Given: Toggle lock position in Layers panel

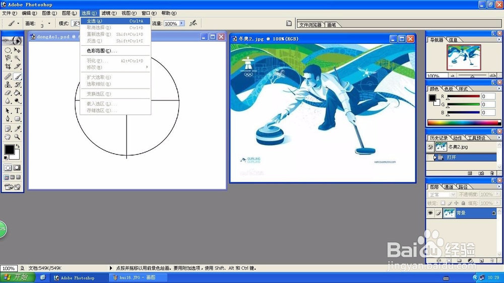Looking at the screenshot, I should pyautogui.click(x=457, y=203).
